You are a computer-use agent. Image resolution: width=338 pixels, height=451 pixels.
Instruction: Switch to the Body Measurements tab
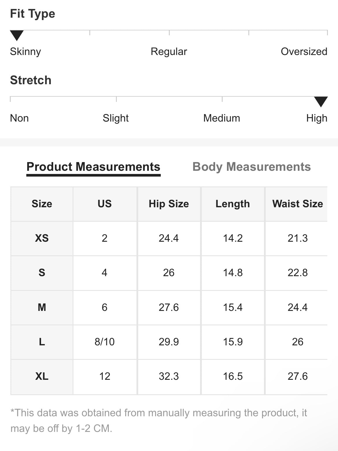tap(252, 167)
